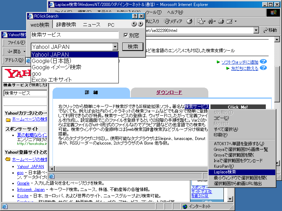Open the ツール(T) menu
282x211 pixels.
click(x=153, y=12)
